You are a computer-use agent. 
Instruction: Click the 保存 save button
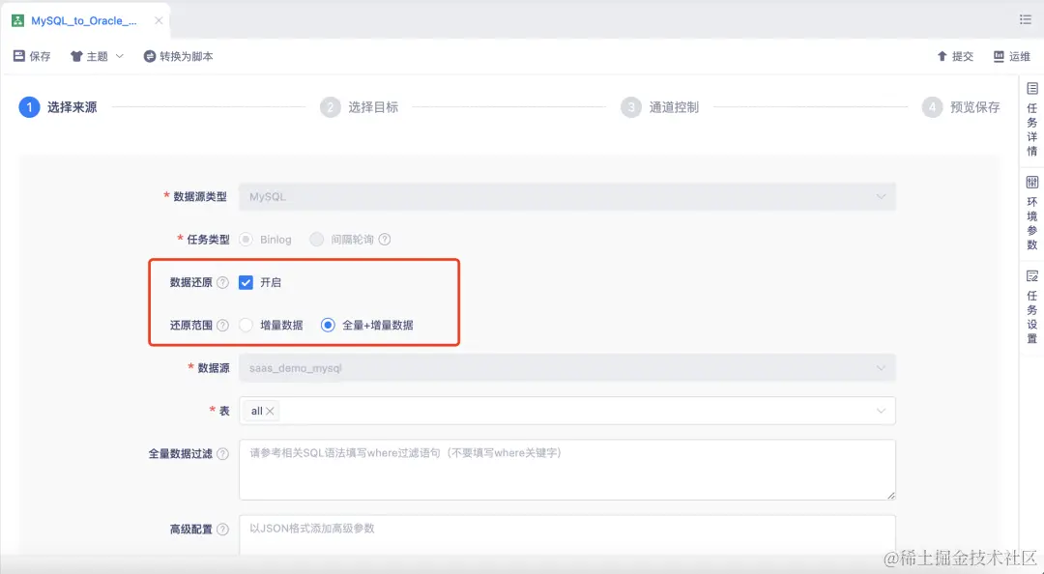click(x=32, y=56)
